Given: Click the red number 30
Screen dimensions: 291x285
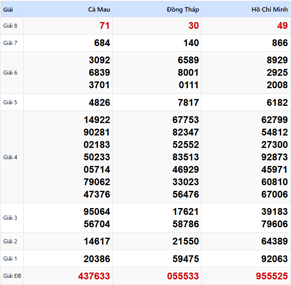Looking at the screenshot, I should point(194,26).
